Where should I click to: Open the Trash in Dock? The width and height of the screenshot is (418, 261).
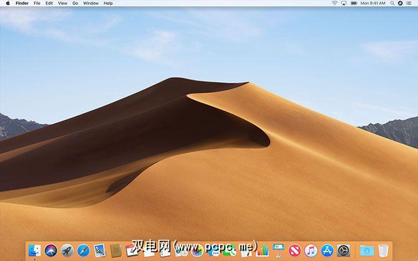(x=383, y=250)
